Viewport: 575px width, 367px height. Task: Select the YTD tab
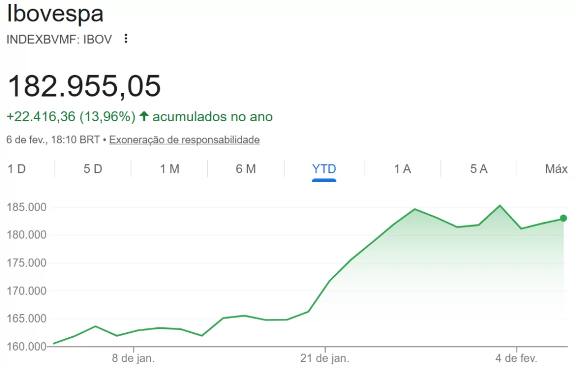click(x=324, y=169)
